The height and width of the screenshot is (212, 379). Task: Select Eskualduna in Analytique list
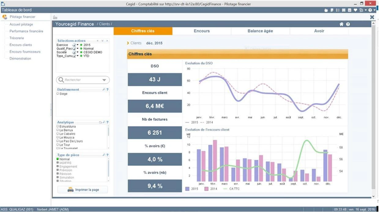(x=66, y=126)
